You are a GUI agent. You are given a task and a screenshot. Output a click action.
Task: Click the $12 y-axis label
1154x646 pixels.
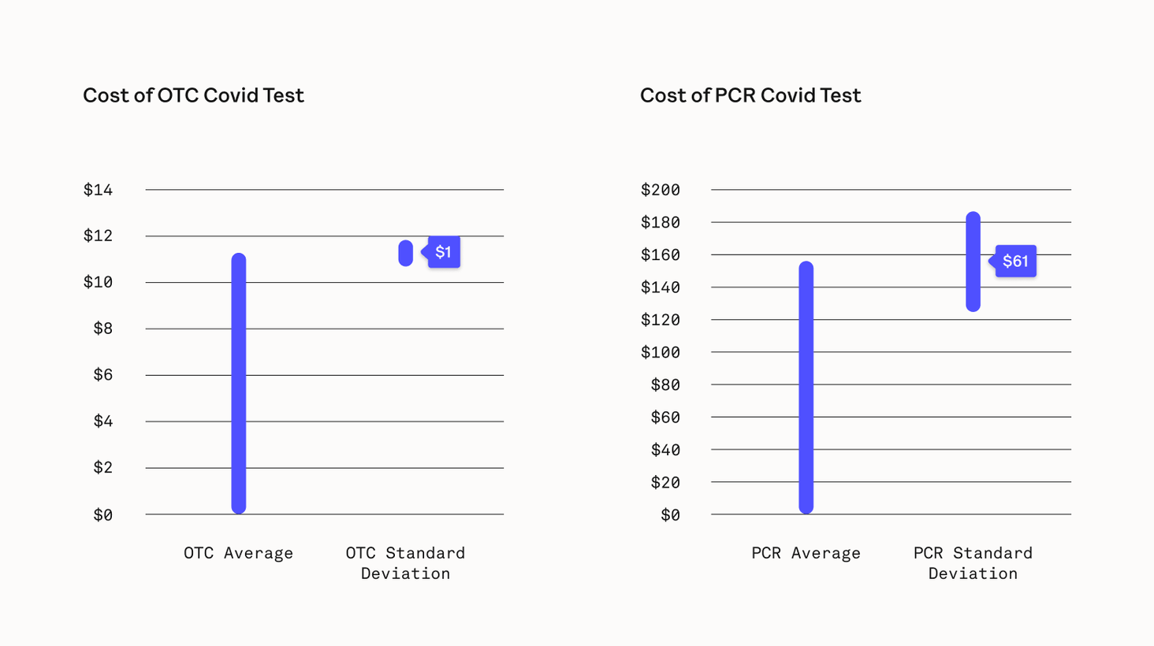coord(99,236)
